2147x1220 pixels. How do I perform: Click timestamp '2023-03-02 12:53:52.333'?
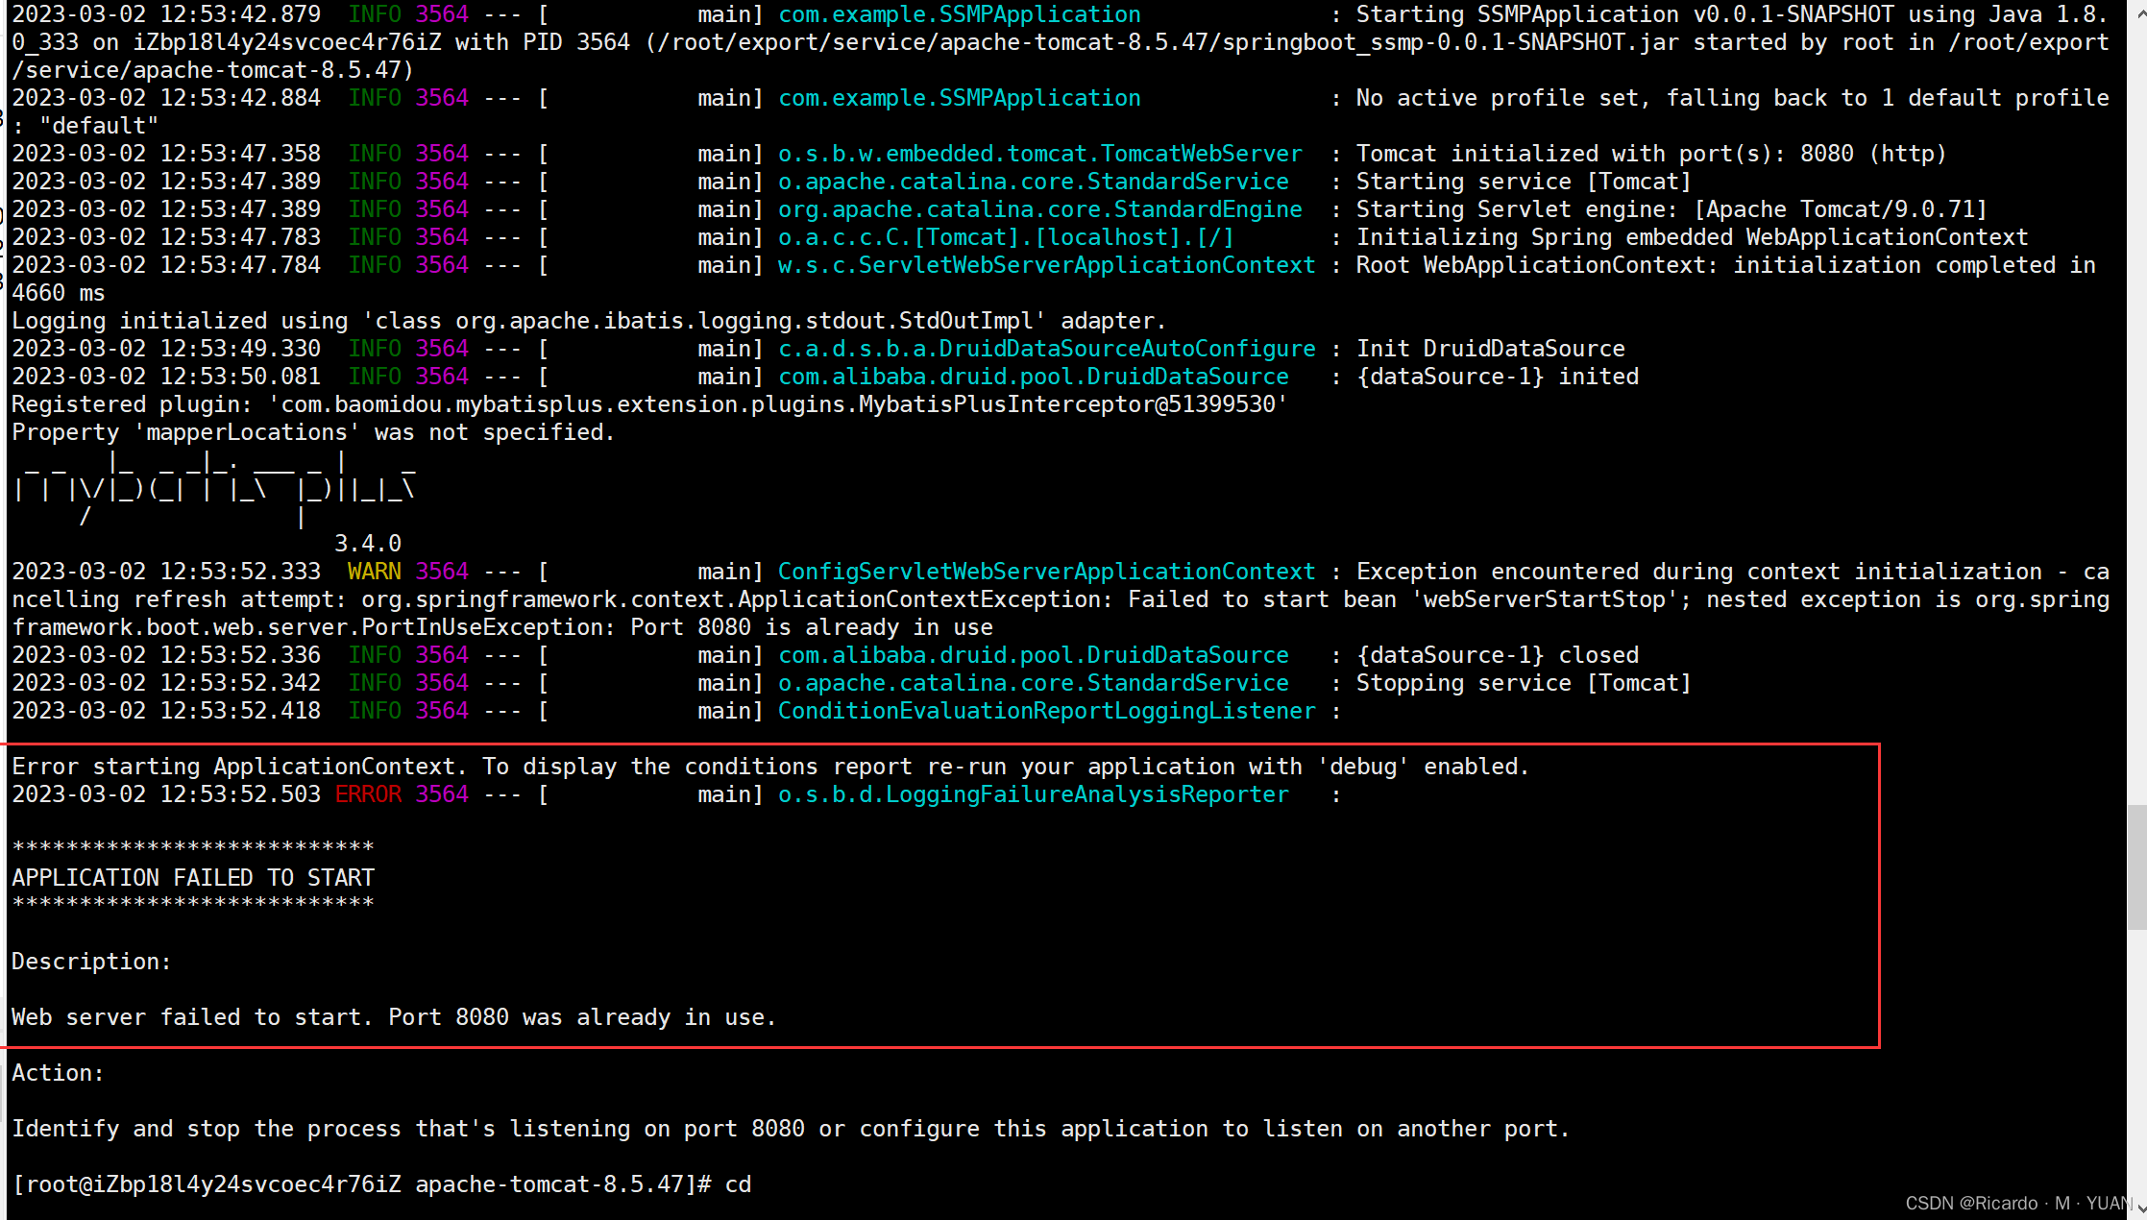[166, 572]
